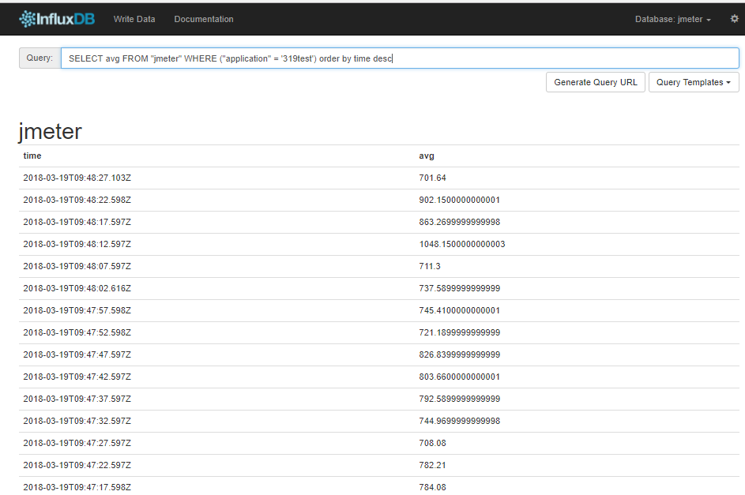Click the Generate Query URL button
This screenshot has width=745, height=495.
coord(596,82)
